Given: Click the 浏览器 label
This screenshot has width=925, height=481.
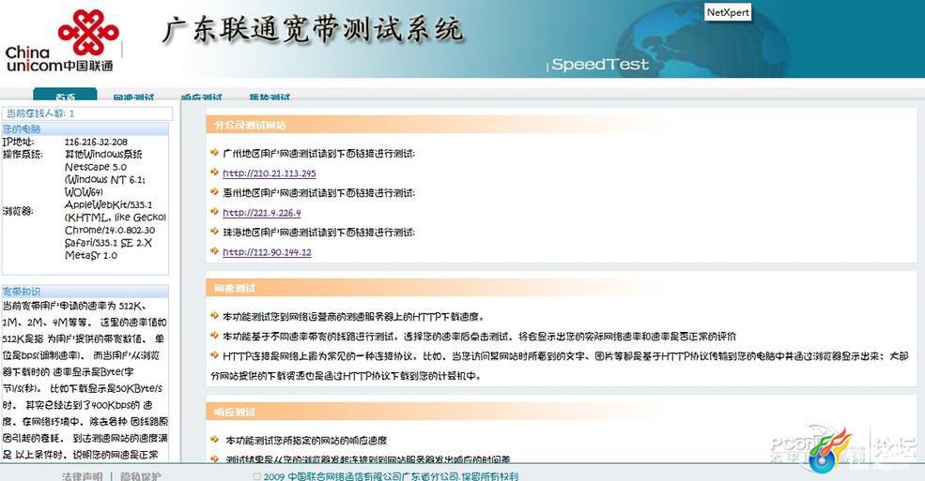Looking at the screenshot, I should [x=17, y=211].
